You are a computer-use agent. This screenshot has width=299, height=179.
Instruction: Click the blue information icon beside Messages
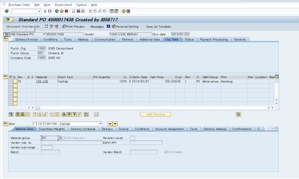[108, 26]
